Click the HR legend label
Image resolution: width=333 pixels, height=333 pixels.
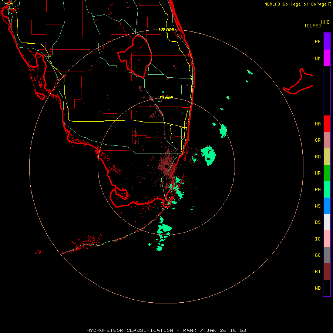[317, 173]
